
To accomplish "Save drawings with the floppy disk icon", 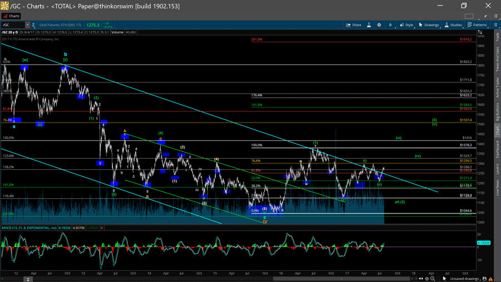I will point(485,279).
